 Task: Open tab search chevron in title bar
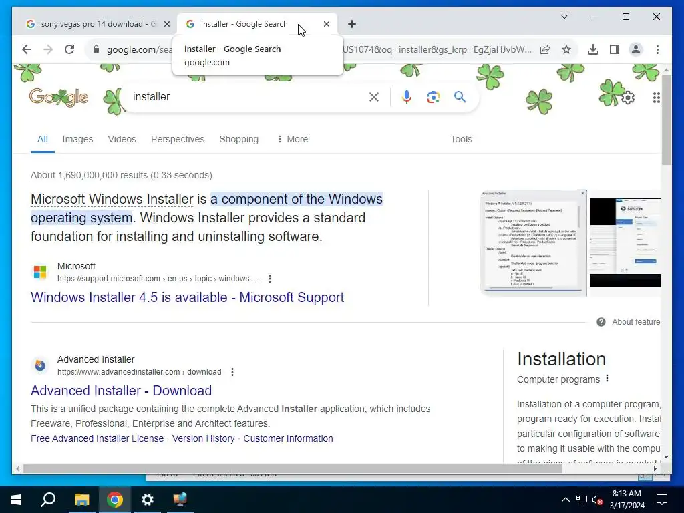pos(564,17)
